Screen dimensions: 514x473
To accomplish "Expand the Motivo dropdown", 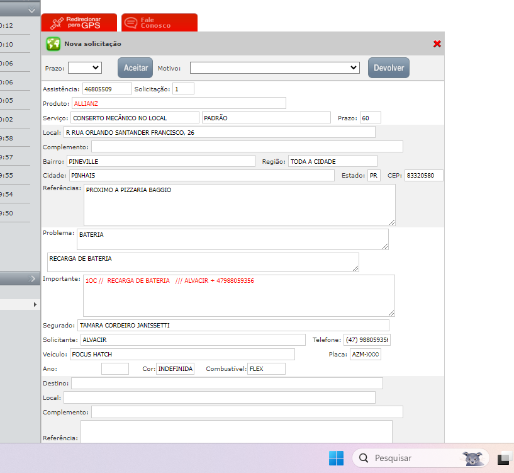I will click(x=275, y=68).
